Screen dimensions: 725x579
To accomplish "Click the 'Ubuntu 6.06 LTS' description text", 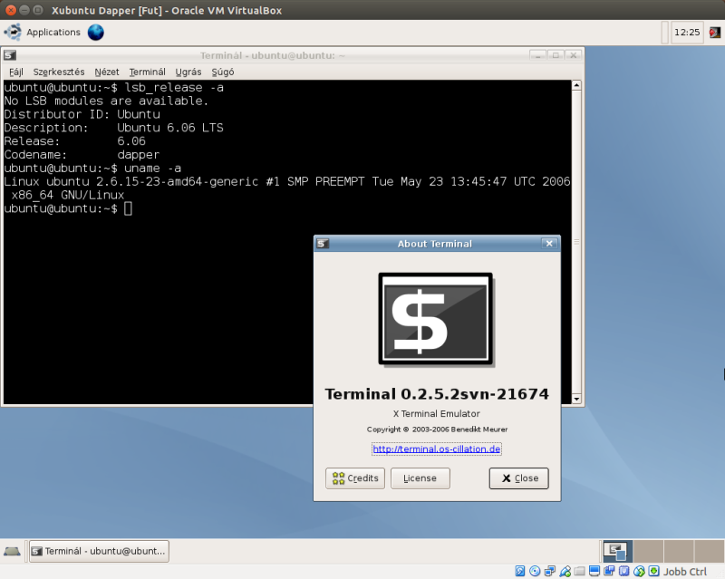I will point(170,128).
